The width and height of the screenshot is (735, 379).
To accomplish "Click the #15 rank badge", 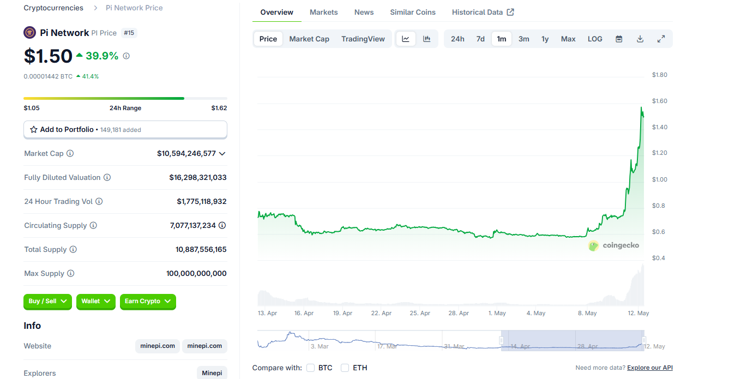I will click(129, 33).
